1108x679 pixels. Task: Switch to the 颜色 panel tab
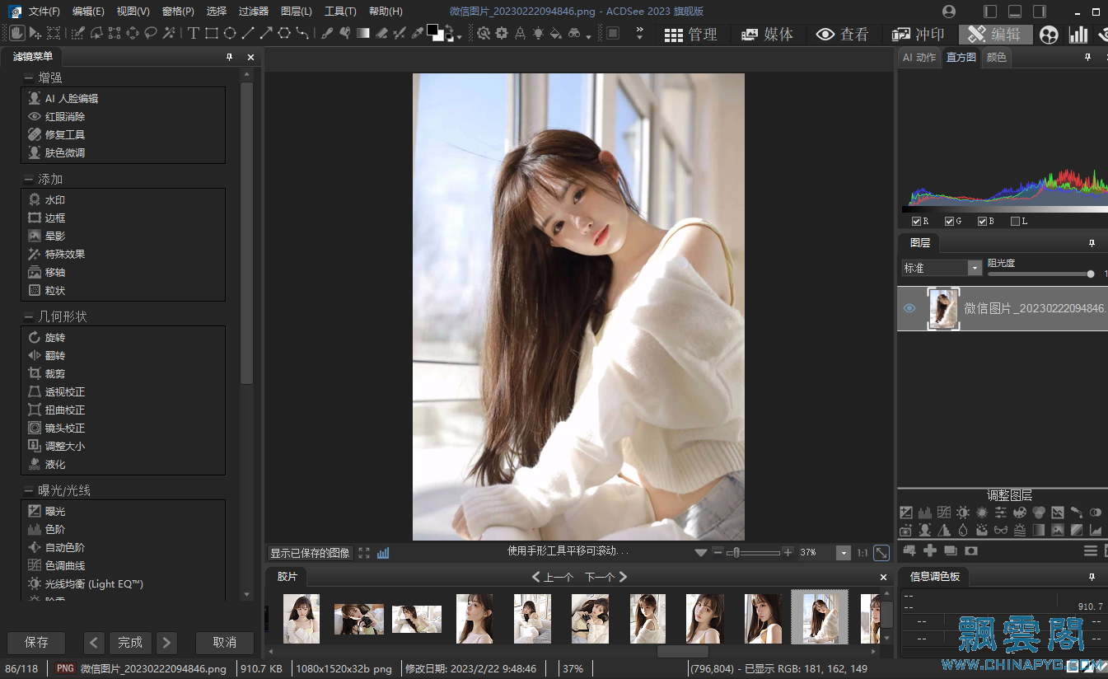tap(996, 57)
